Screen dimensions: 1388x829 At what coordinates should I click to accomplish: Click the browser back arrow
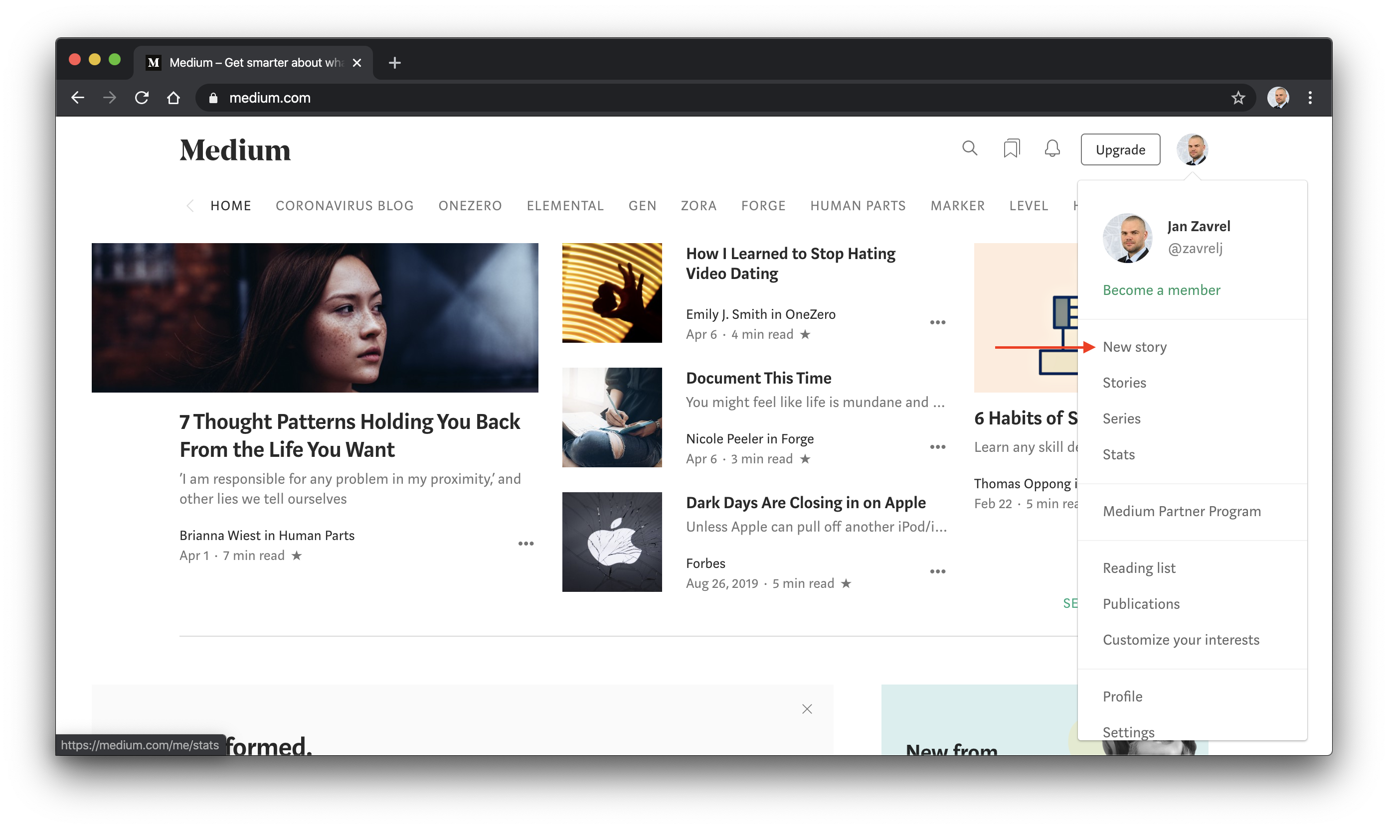point(78,98)
